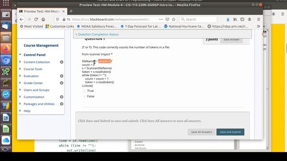Click in the Firefox Search box
Viewport: 287px width, 161px height.
pos(198,19)
